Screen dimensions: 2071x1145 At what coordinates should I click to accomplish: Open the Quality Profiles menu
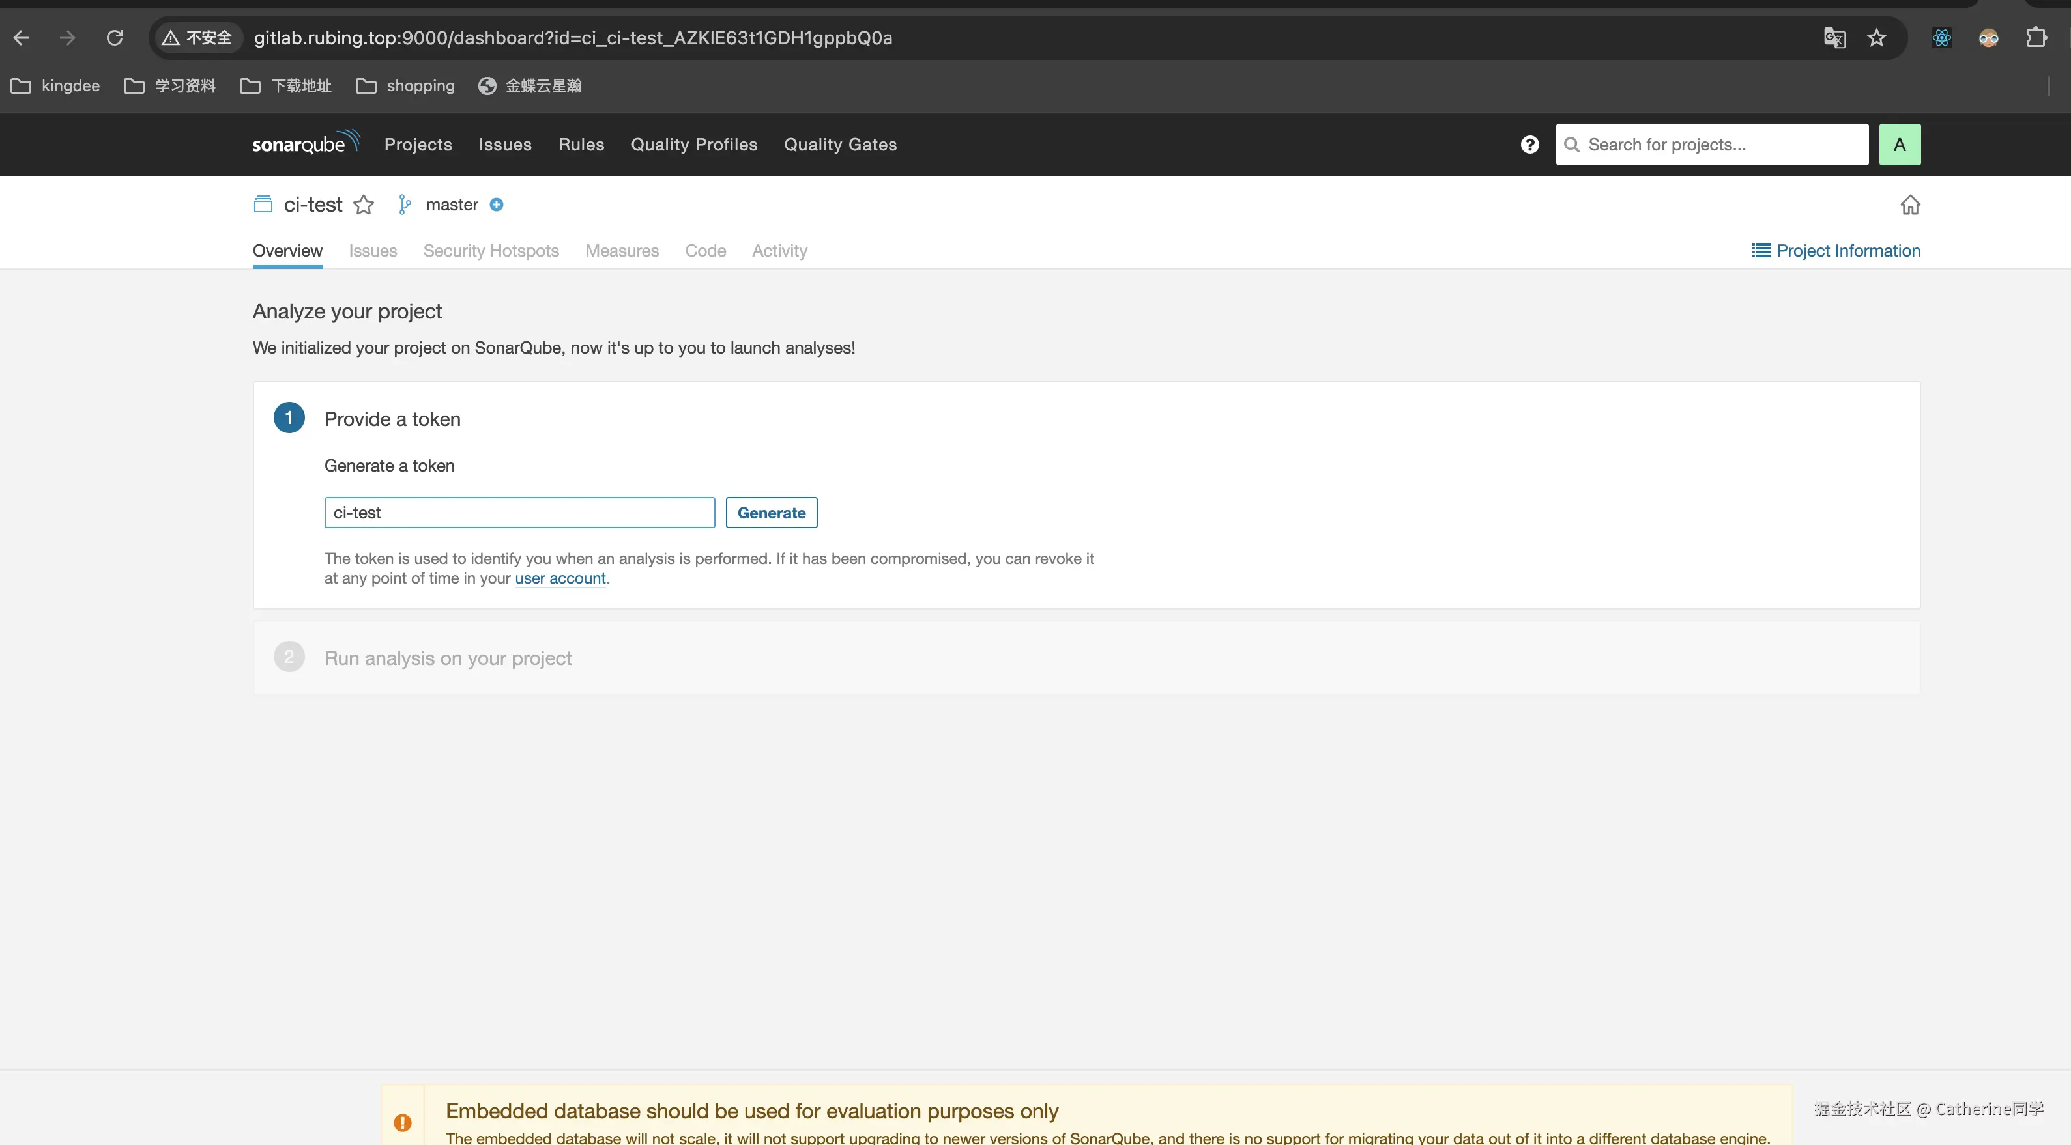[x=694, y=145]
